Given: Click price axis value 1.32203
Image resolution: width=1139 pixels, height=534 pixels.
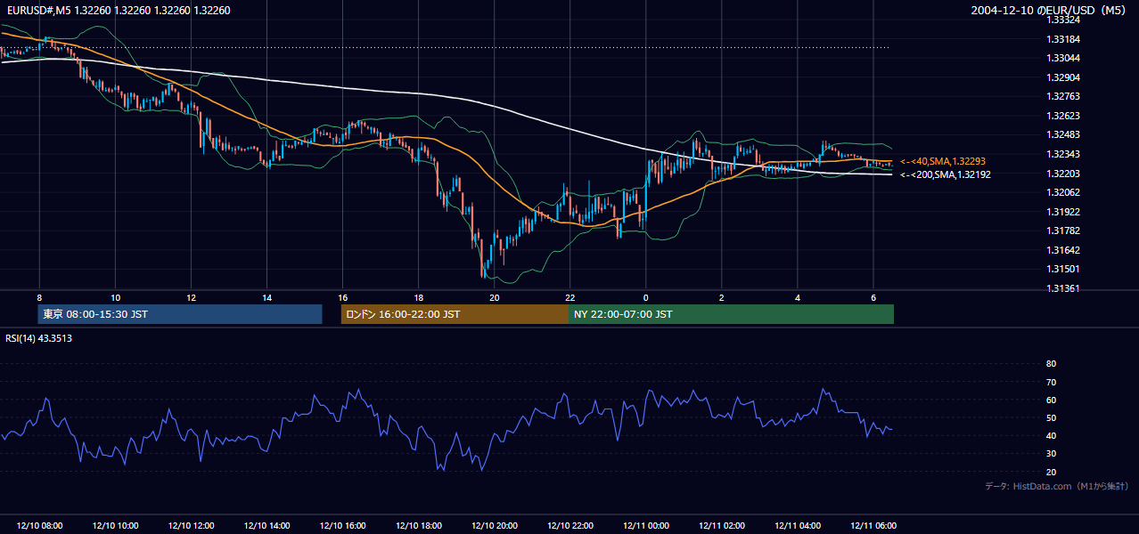Looking at the screenshot, I should 1065,174.
